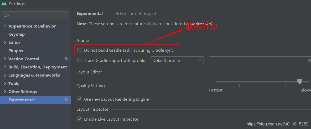Click the 'For current project' copy icon
311x129 pixels.
(x=117, y=14)
